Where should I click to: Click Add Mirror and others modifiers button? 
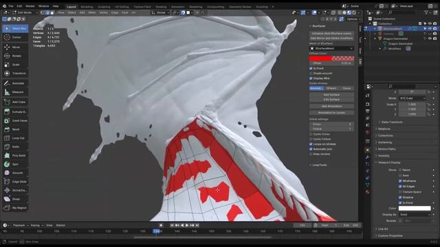[x=331, y=38]
